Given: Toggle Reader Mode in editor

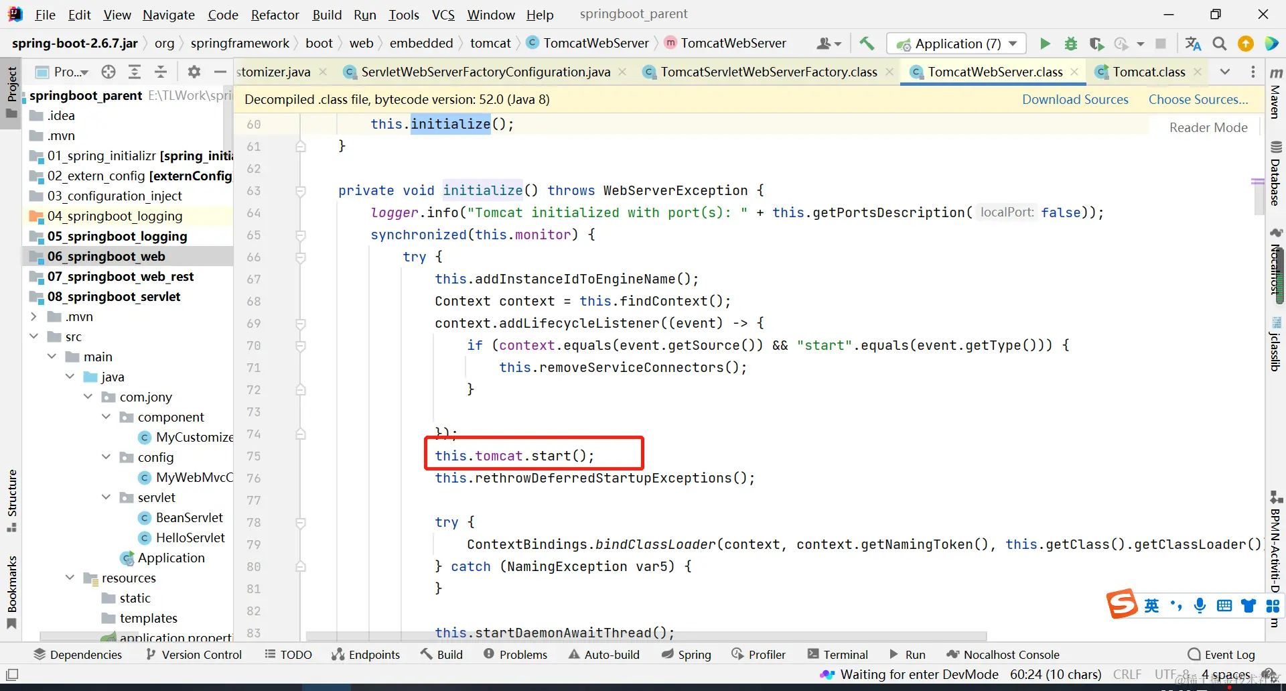Looking at the screenshot, I should pyautogui.click(x=1208, y=127).
